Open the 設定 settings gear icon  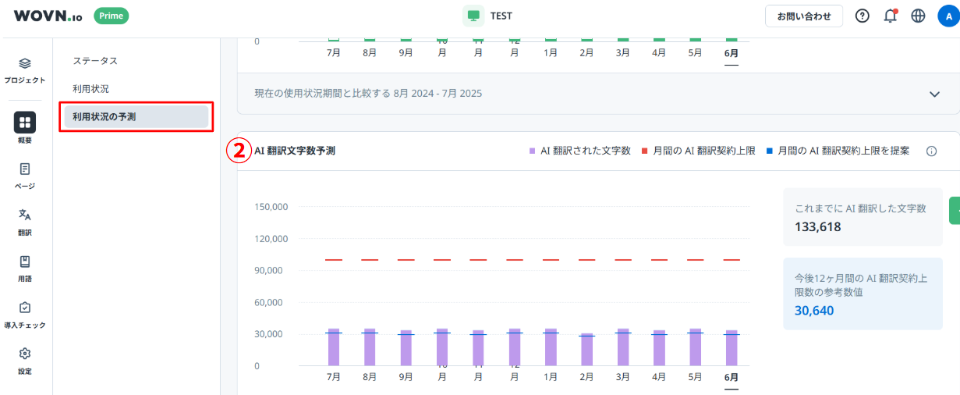25,354
